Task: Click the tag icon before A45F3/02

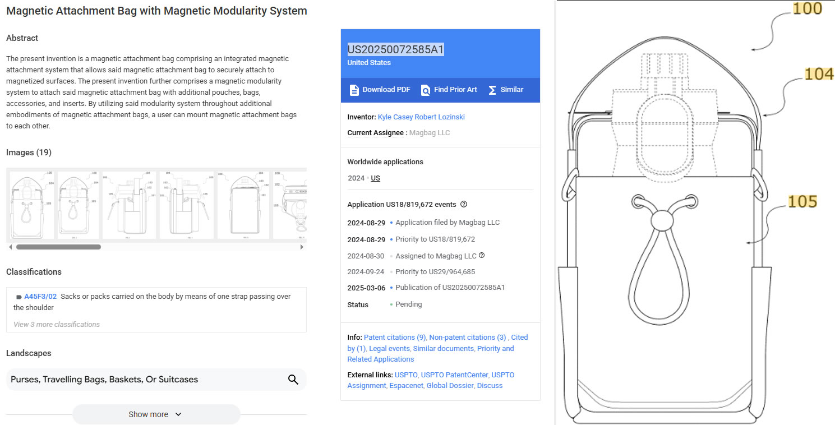Action: [x=19, y=297]
